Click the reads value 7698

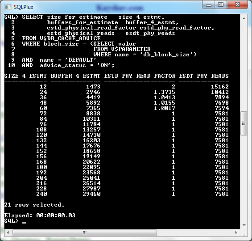[222, 103]
